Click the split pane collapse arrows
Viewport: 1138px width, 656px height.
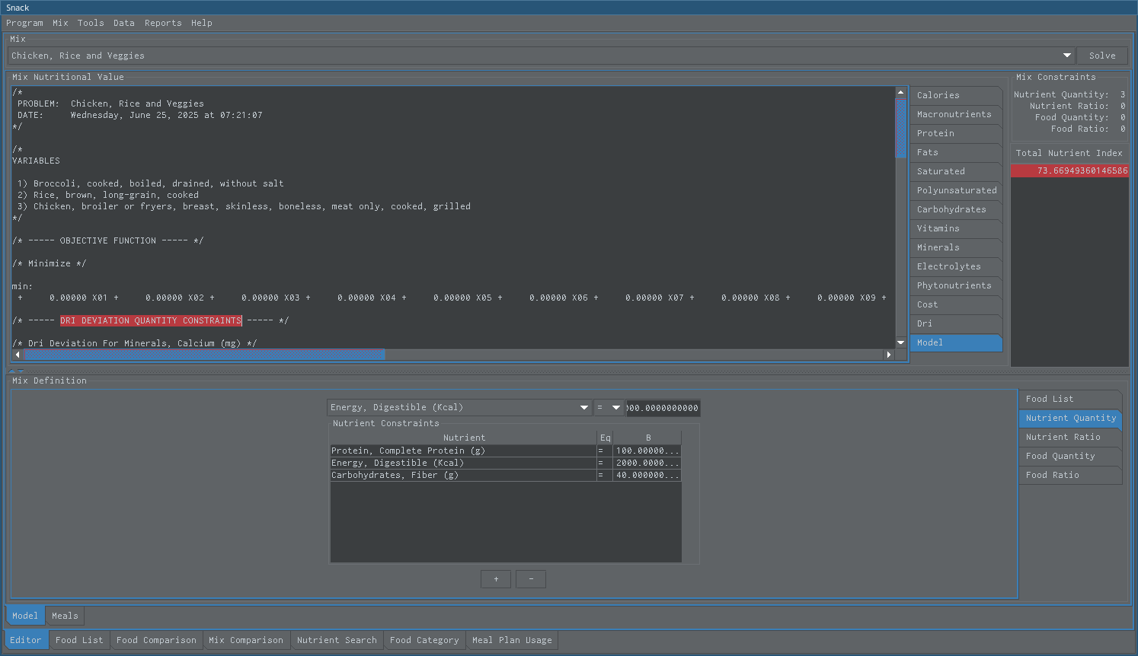click(16, 371)
